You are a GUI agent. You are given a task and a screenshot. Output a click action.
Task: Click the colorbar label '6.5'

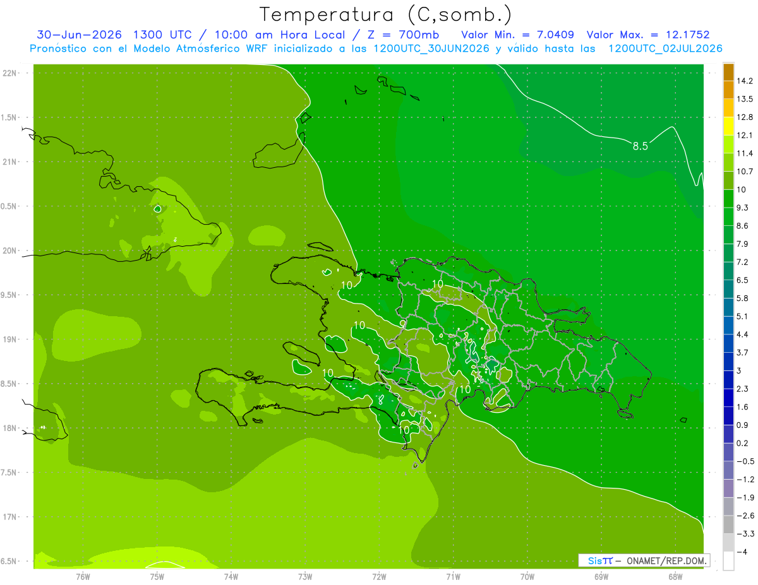[743, 280]
